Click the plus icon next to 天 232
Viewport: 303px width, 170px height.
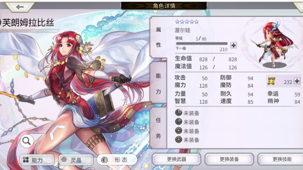click(297, 81)
